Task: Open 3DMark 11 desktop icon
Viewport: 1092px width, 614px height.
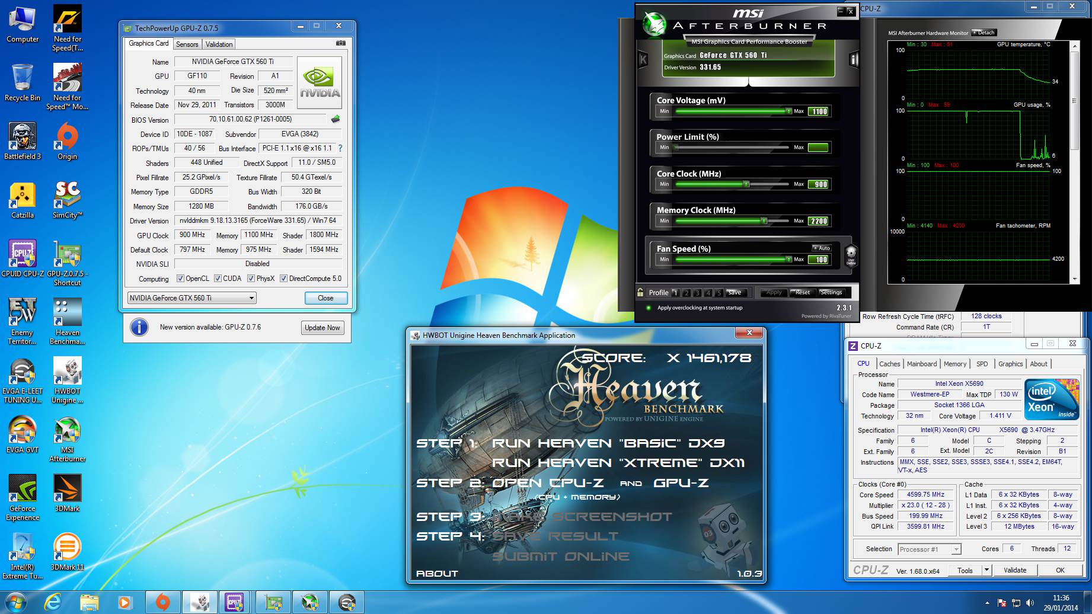Action: [67, 552]
